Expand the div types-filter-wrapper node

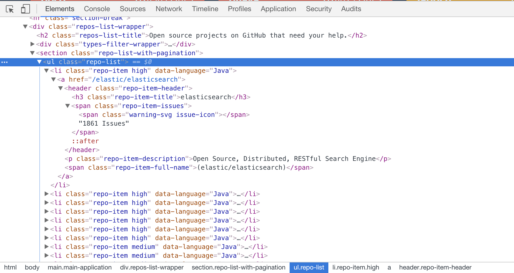click(x=32, y=44)
